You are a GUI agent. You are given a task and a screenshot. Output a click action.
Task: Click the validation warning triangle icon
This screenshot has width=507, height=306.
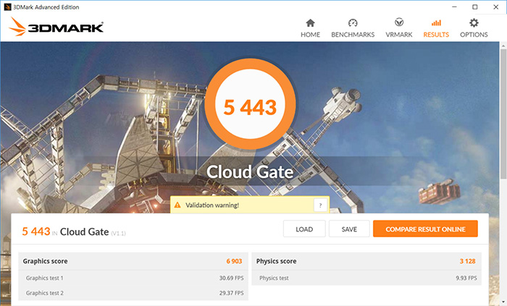click(x=177, y=205)
